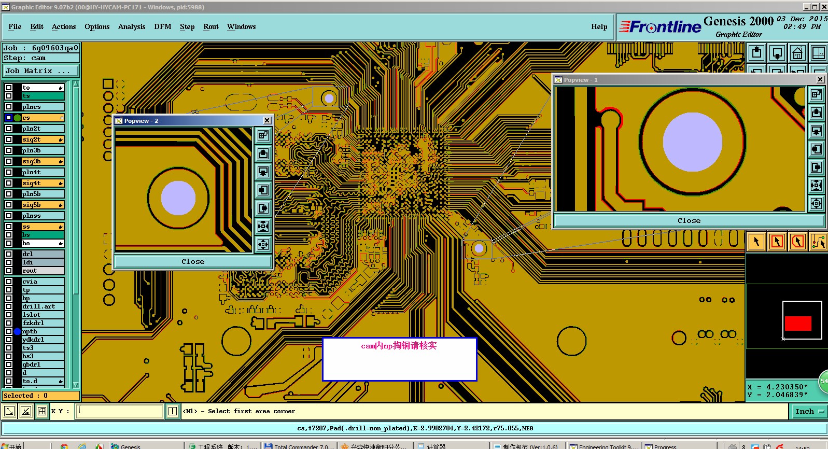Click Popview-2 top link-view icon
The image size is (828, 449).
click(x=263, y=135)
